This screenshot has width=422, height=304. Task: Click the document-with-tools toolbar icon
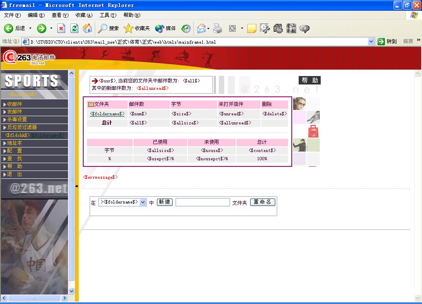click(x=265, y=28)
